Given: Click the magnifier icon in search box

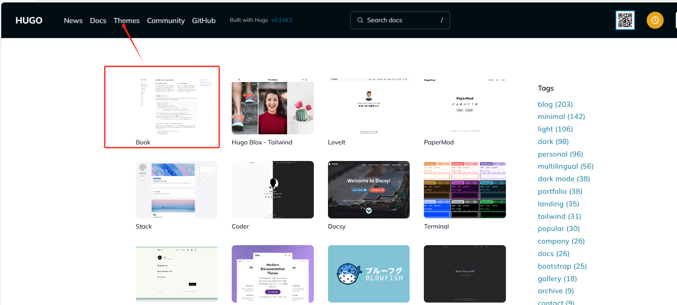Looking at the screenshot, I should tap(360, 20).
